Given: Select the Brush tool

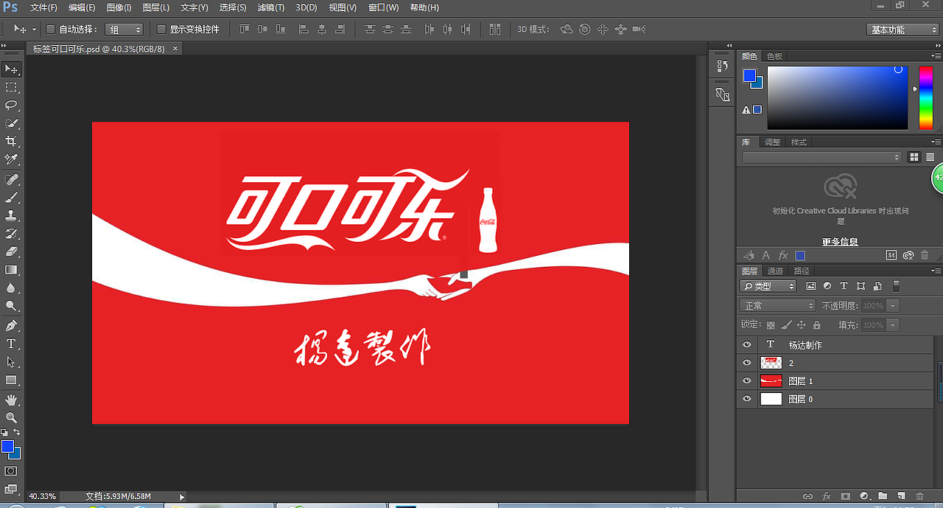Looking at the screenshot, I should (11, 198).
